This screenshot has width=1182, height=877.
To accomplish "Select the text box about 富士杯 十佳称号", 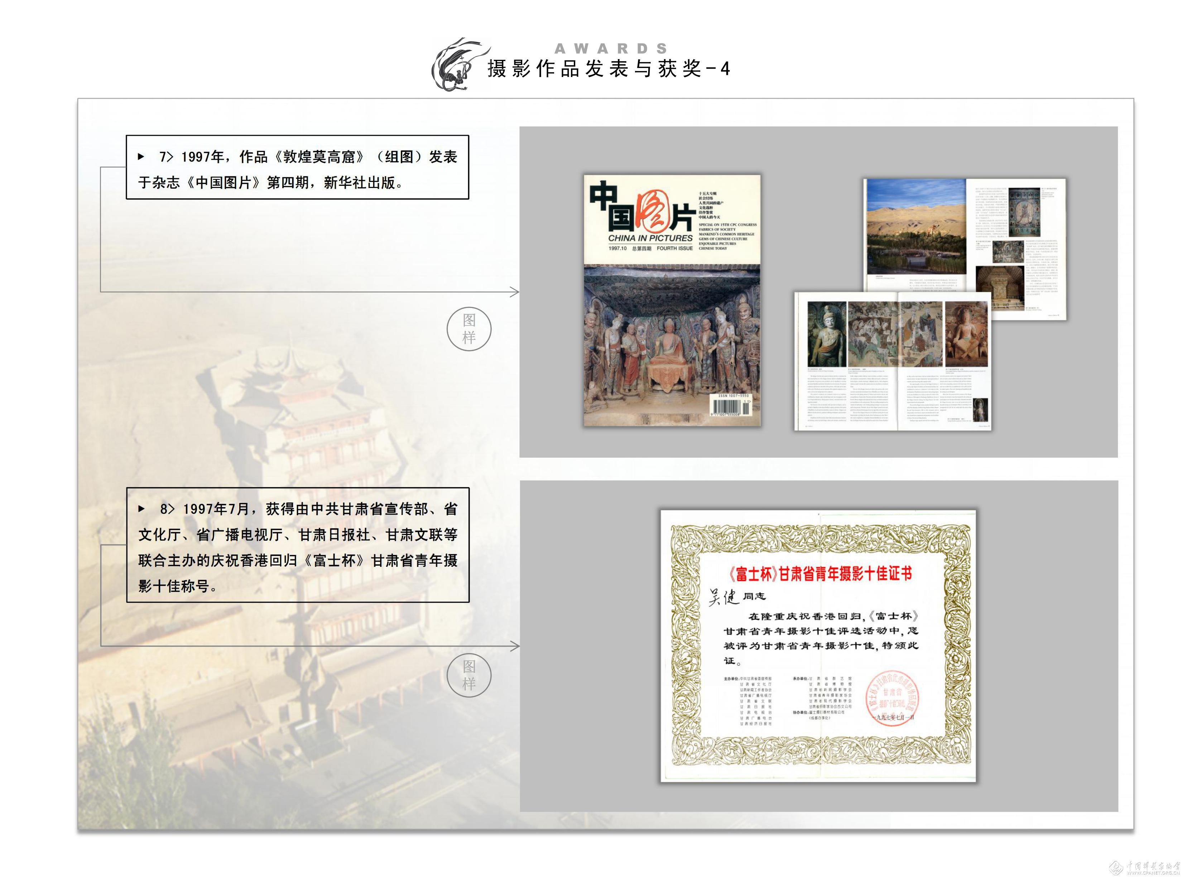I will [x=297, y=545].
